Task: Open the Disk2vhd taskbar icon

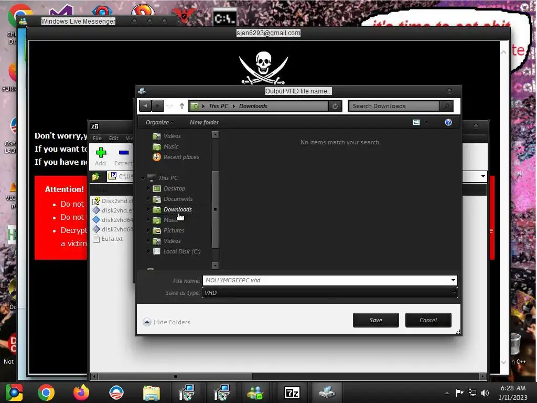Action: (327, 392)
